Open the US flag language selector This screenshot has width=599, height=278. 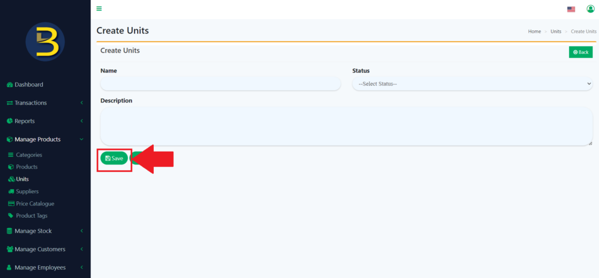(571, 9)
